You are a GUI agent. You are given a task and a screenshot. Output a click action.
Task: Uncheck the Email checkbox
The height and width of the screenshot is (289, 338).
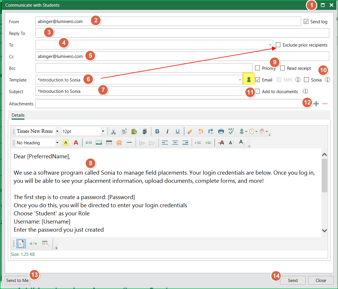click(x=257, y=79)
